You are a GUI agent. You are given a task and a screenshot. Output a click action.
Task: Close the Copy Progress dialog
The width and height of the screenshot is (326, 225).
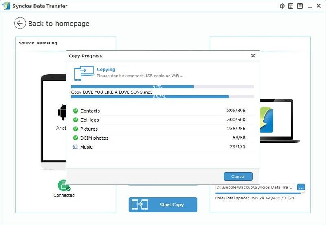click(253, 56)
